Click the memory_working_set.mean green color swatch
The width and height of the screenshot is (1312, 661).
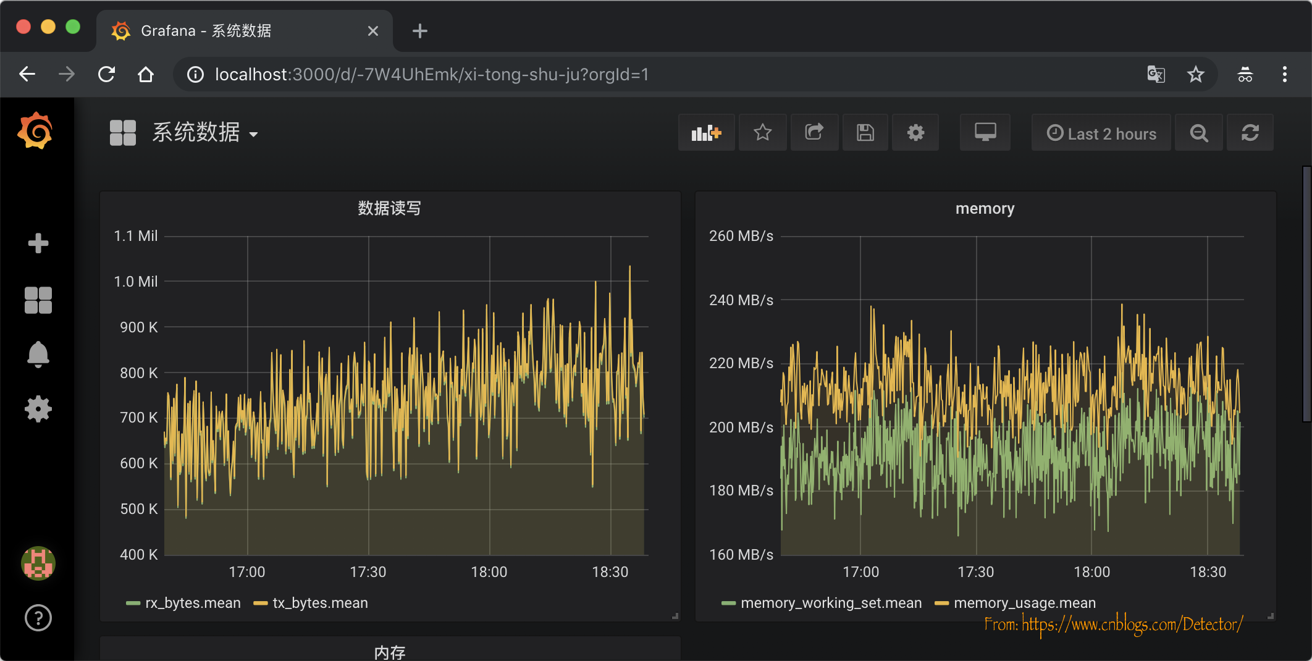[x=728, y=604]
